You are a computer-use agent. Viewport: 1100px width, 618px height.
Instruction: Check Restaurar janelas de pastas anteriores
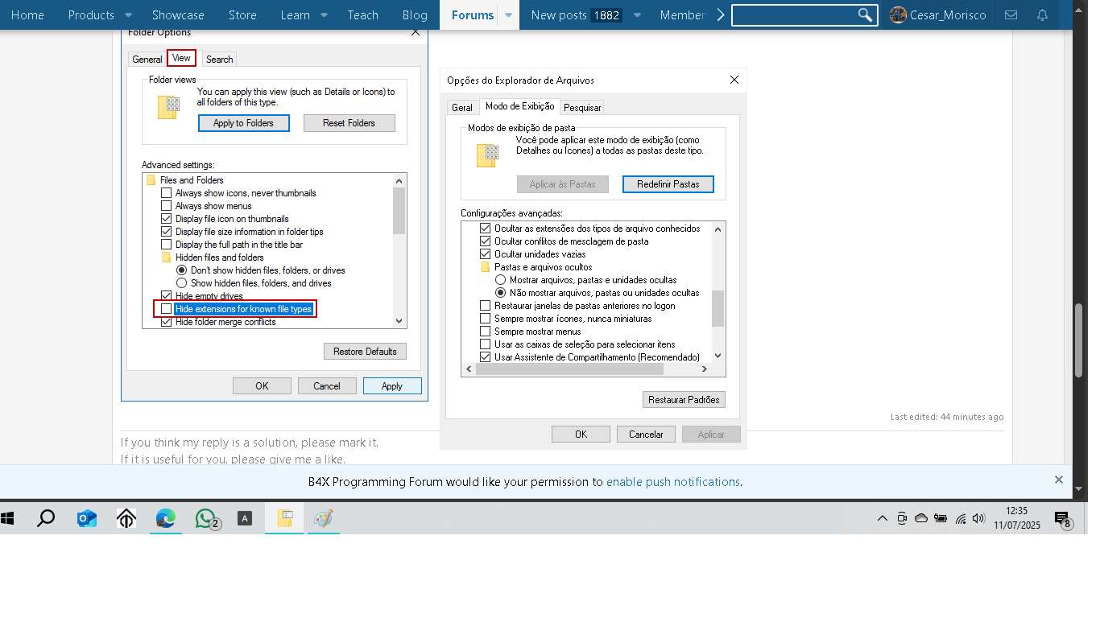[486, 306]
